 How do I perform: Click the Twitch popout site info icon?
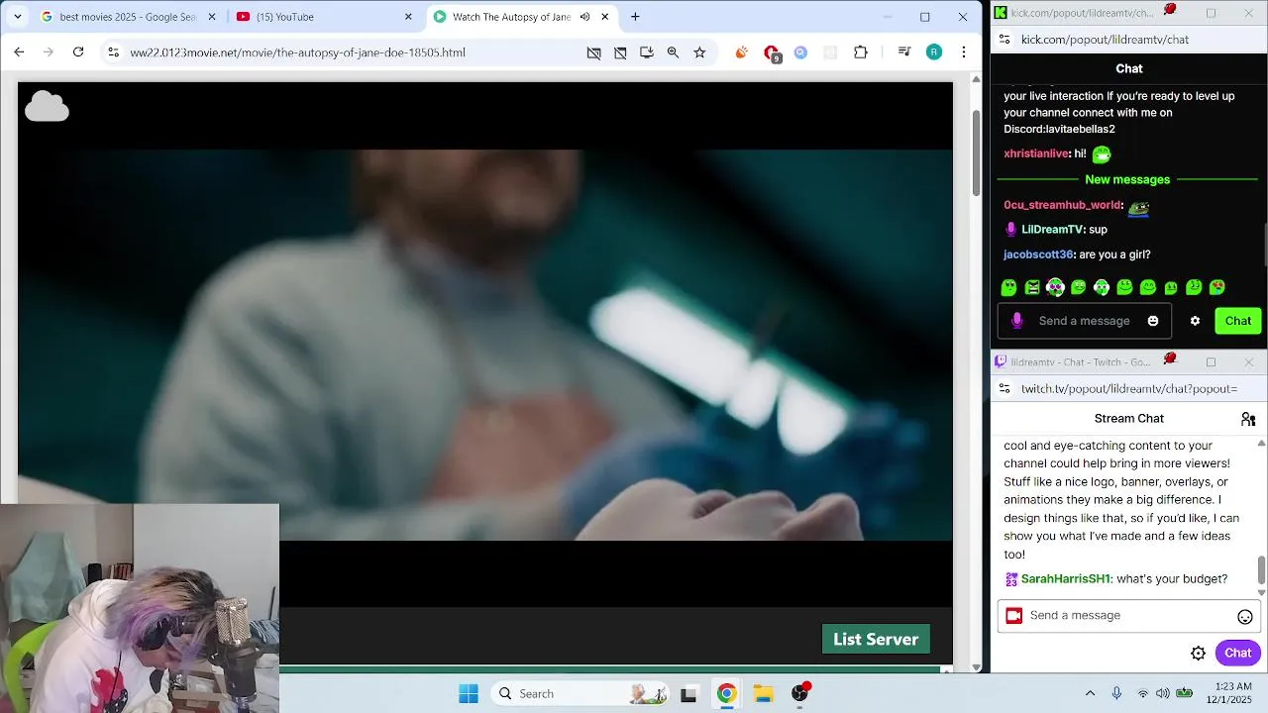1004,389
